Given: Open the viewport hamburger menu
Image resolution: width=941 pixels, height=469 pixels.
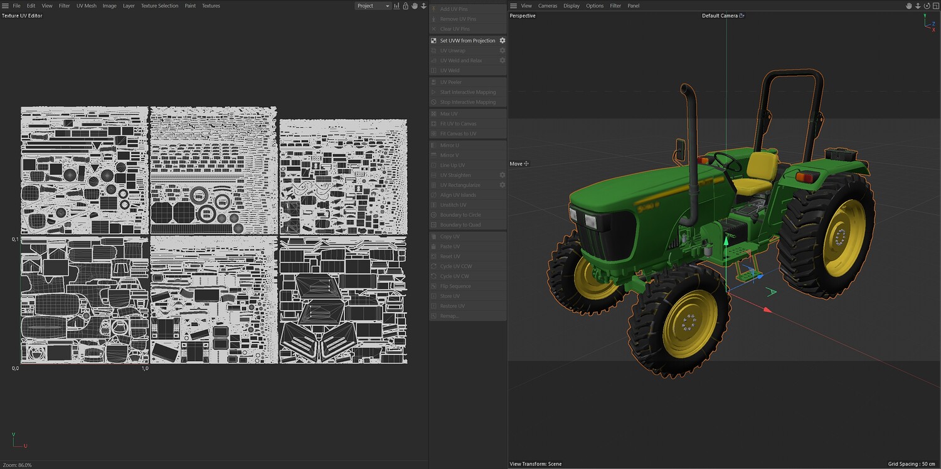Looking at the screenshot, I should click(x=514, y=6).
